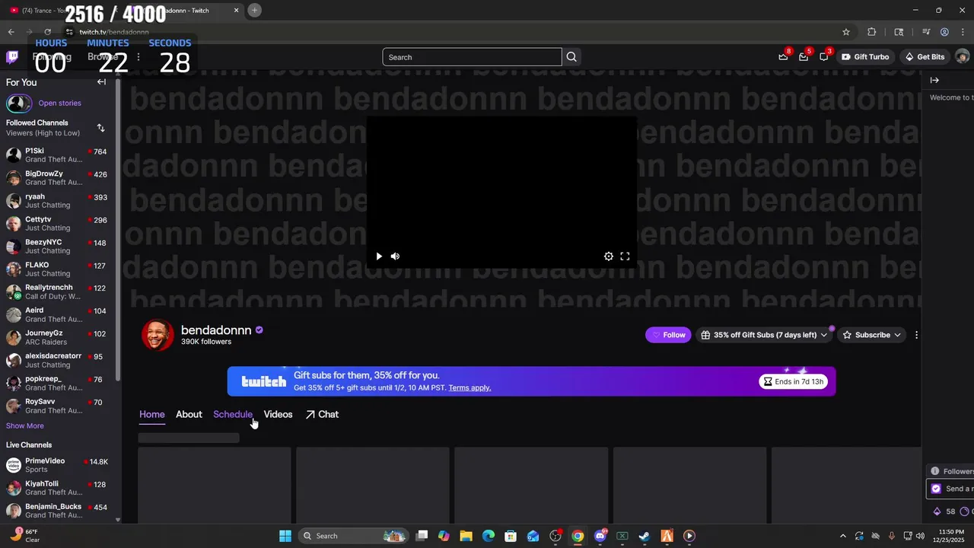974x548 pixels.
Task: Click the sidebar vertical scrollbar
Action: (118, 228)
